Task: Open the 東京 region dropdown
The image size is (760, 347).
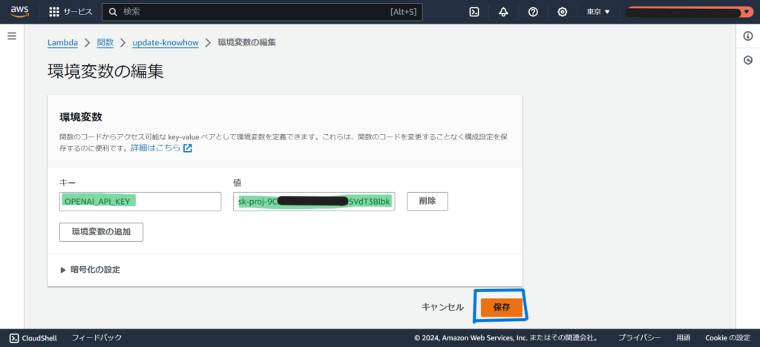Action: coord(597,12)
